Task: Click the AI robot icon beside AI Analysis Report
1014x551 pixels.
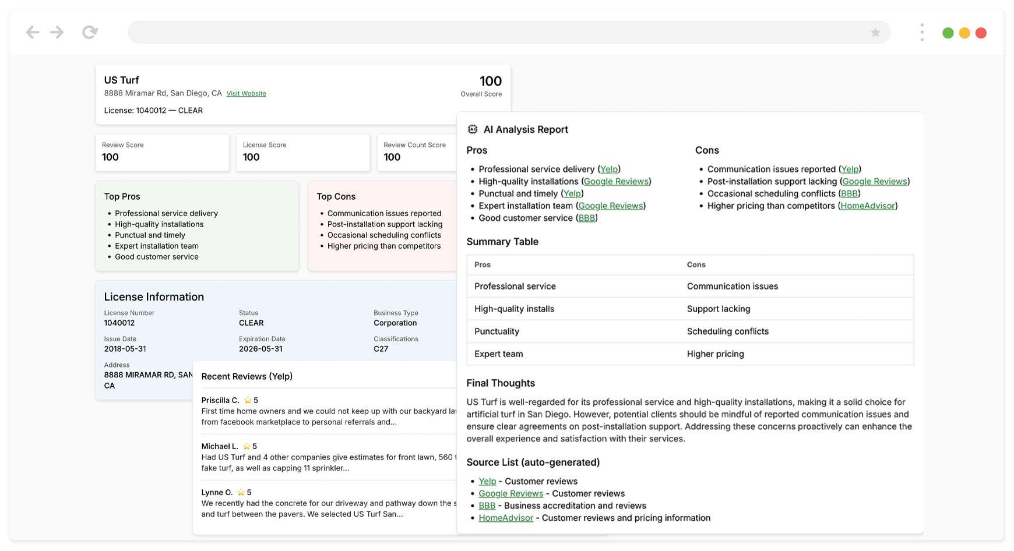Action: 473,129
